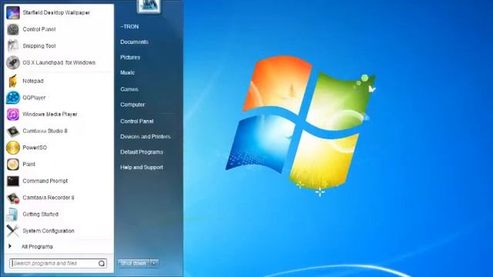This screenshot has height=277, width=493.
Task: Click the Getting Started icon
Action: [x=12, y=215]
